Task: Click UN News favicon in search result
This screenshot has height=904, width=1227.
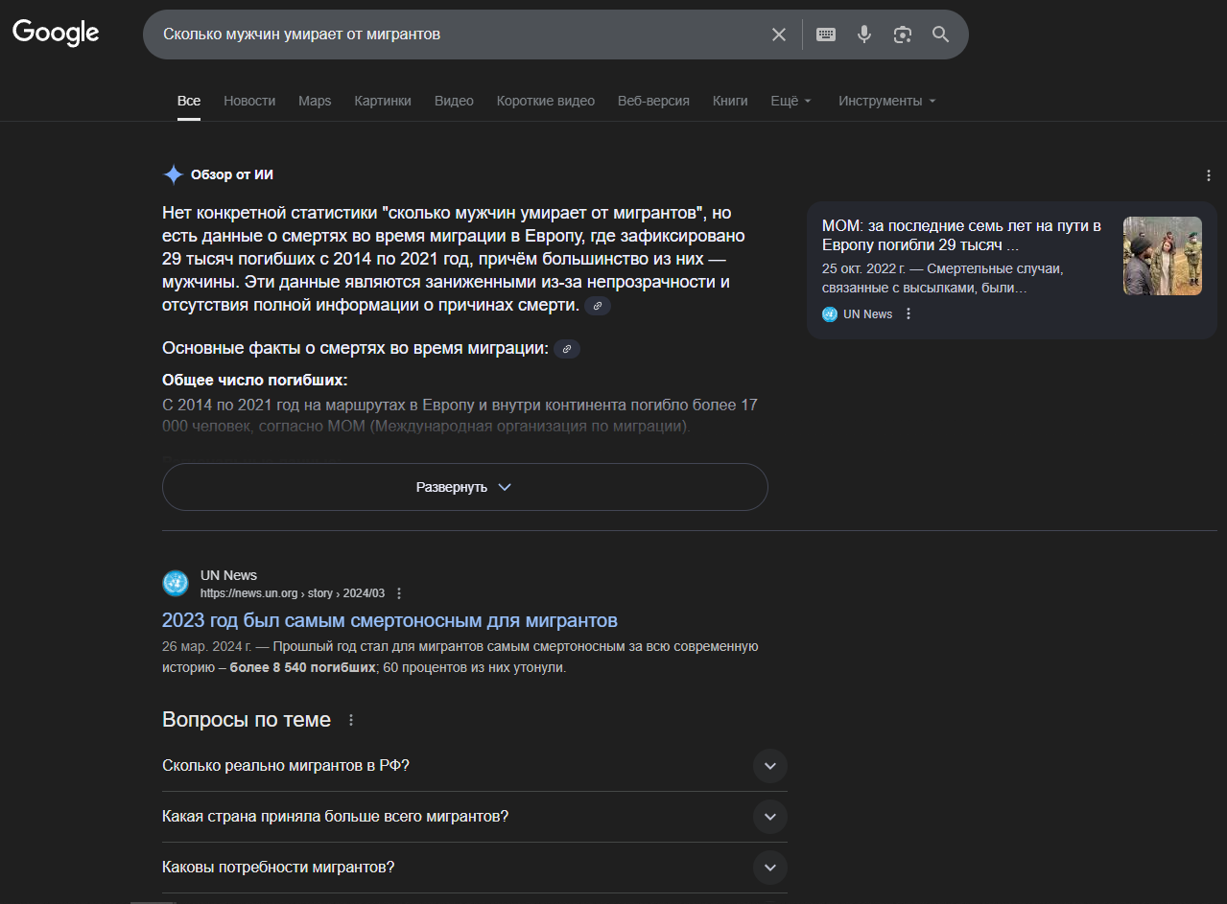Action: click(x=176, y=583)
